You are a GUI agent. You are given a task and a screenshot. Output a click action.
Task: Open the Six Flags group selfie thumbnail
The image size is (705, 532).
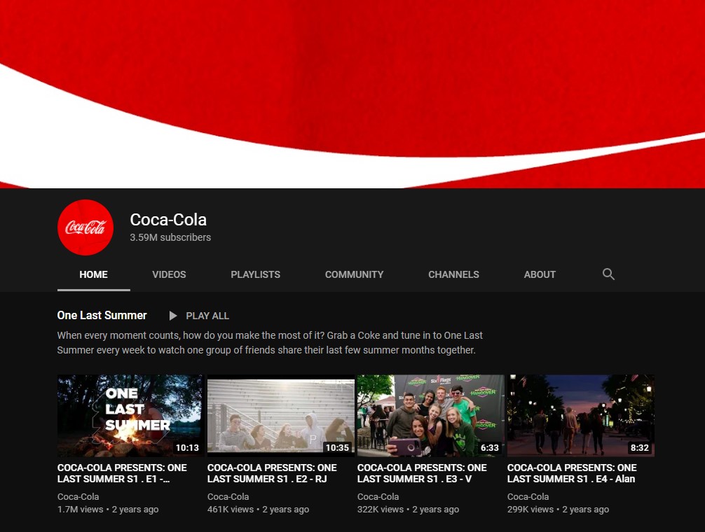pos(431,416)
